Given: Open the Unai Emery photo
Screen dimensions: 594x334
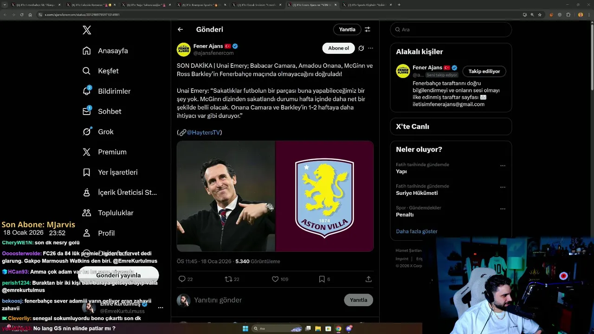Looking at the screenshot, I should point(226,196).
